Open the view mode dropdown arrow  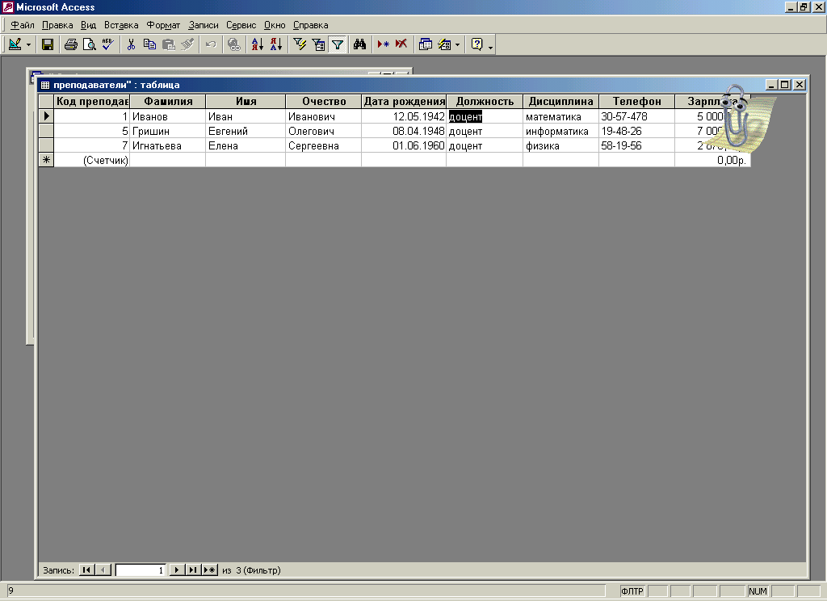[x=28, y=45]
